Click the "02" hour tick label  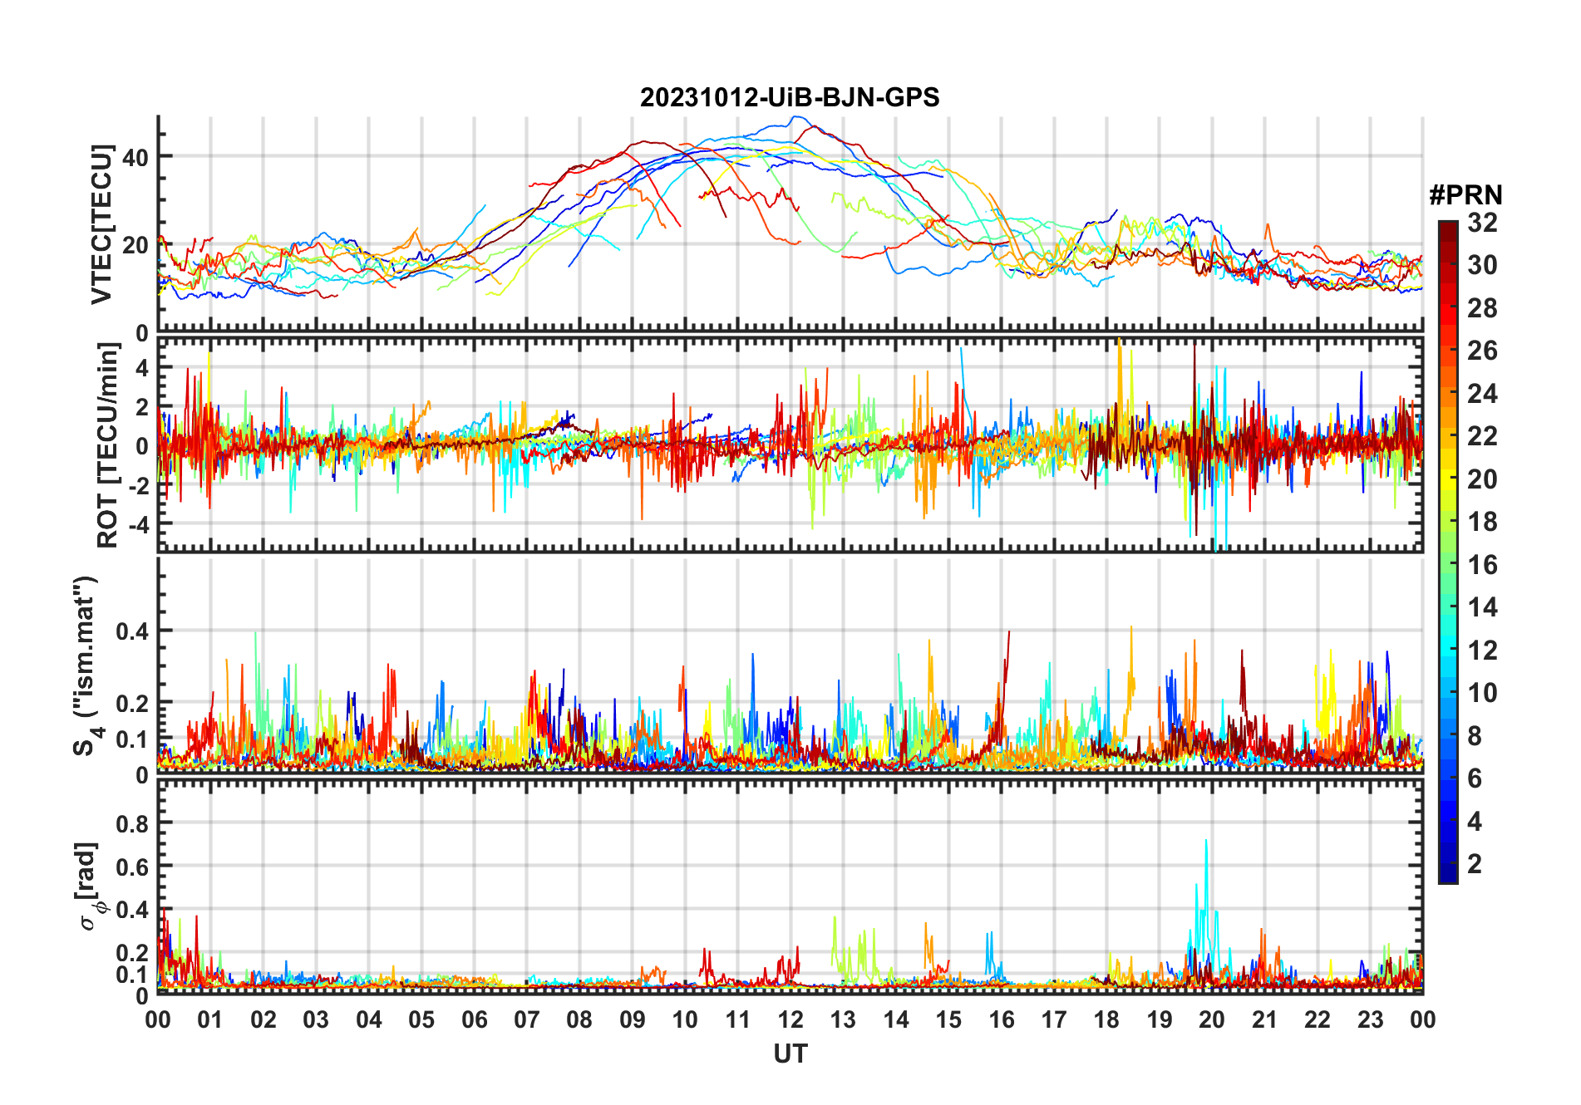[x=263, y=1019]
